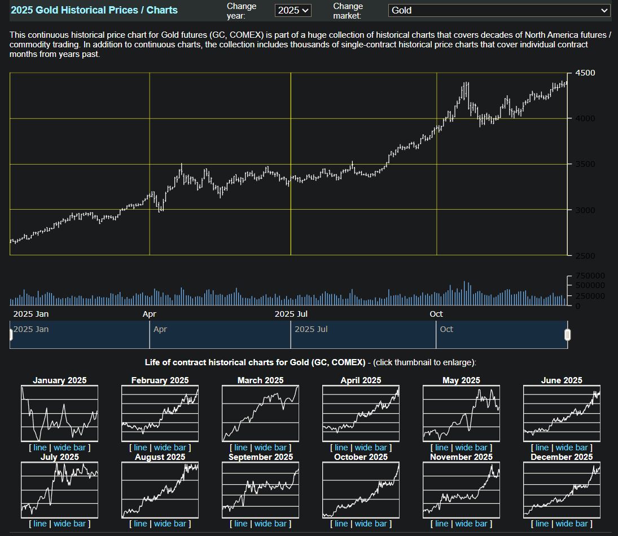Viewport: 618px width, 536px height.
Task: Open June 2025 contract thumbnail chart
Action: 562,413
